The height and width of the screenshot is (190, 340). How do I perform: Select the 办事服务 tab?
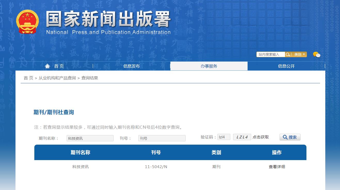click(209, 66)
